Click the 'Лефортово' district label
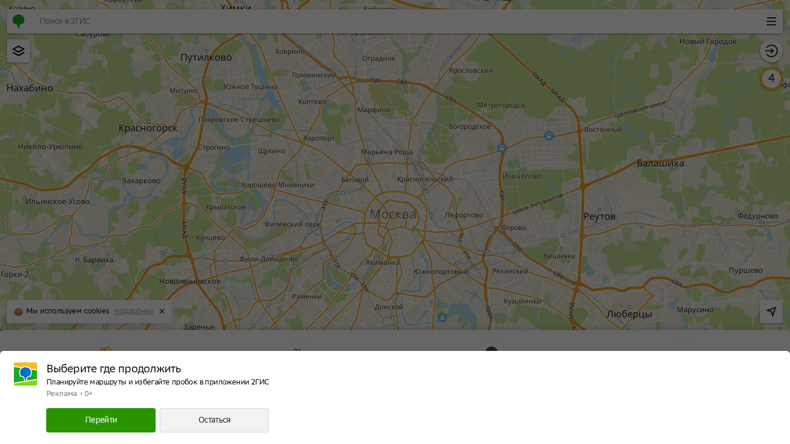 coord(464,215)
